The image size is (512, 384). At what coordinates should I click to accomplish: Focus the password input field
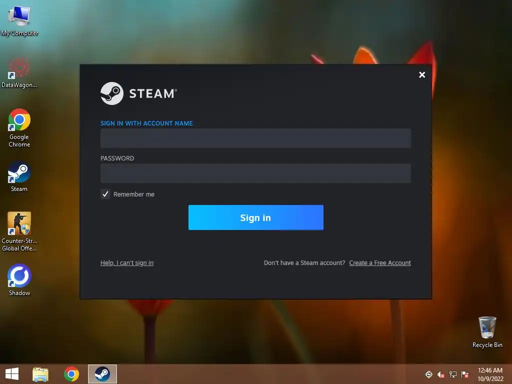255,173
